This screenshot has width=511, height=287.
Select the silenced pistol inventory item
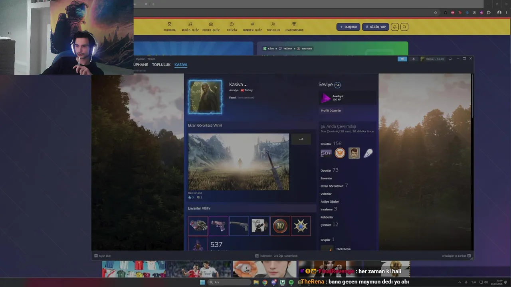coord(239,226)
